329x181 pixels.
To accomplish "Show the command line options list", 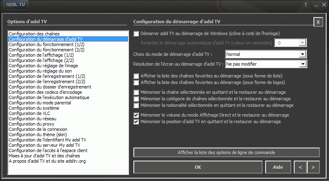I will click(x=226, y=152).
